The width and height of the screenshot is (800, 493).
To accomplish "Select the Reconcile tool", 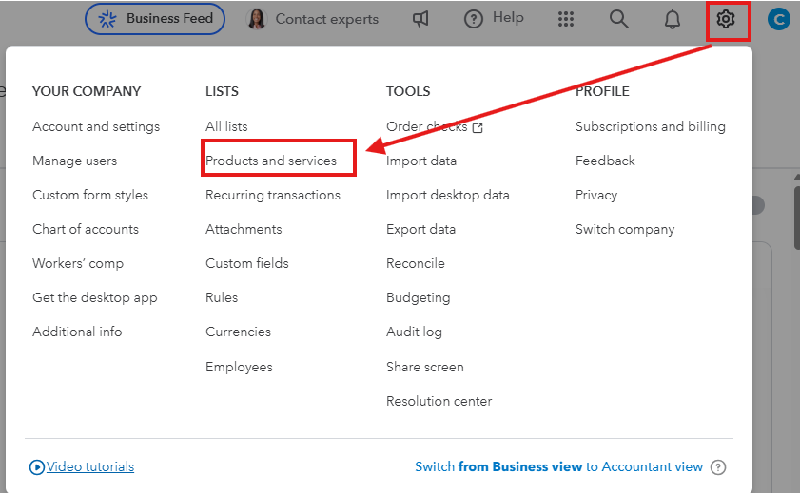I will [416, 263].
